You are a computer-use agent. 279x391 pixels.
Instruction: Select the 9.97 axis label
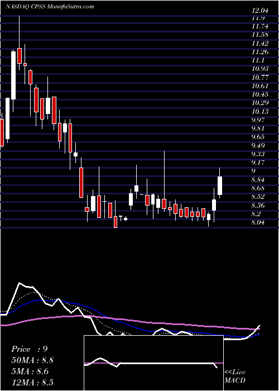(258, 121)
